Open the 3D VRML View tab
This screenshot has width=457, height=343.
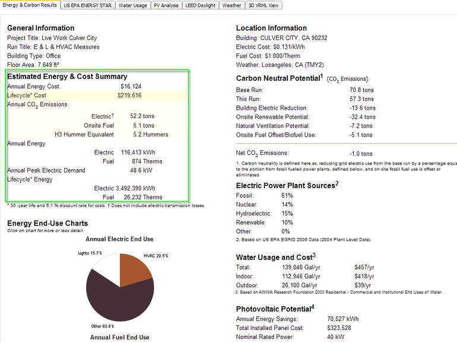click(x=264, y=5)
